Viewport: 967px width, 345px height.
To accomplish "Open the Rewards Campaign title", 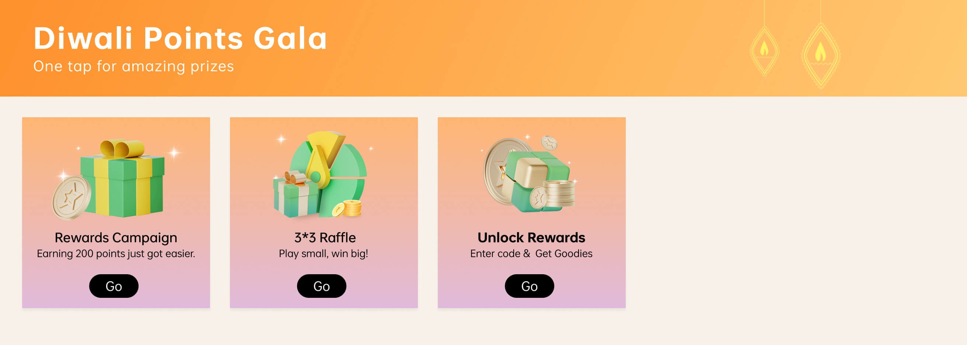I will [116, 238].
